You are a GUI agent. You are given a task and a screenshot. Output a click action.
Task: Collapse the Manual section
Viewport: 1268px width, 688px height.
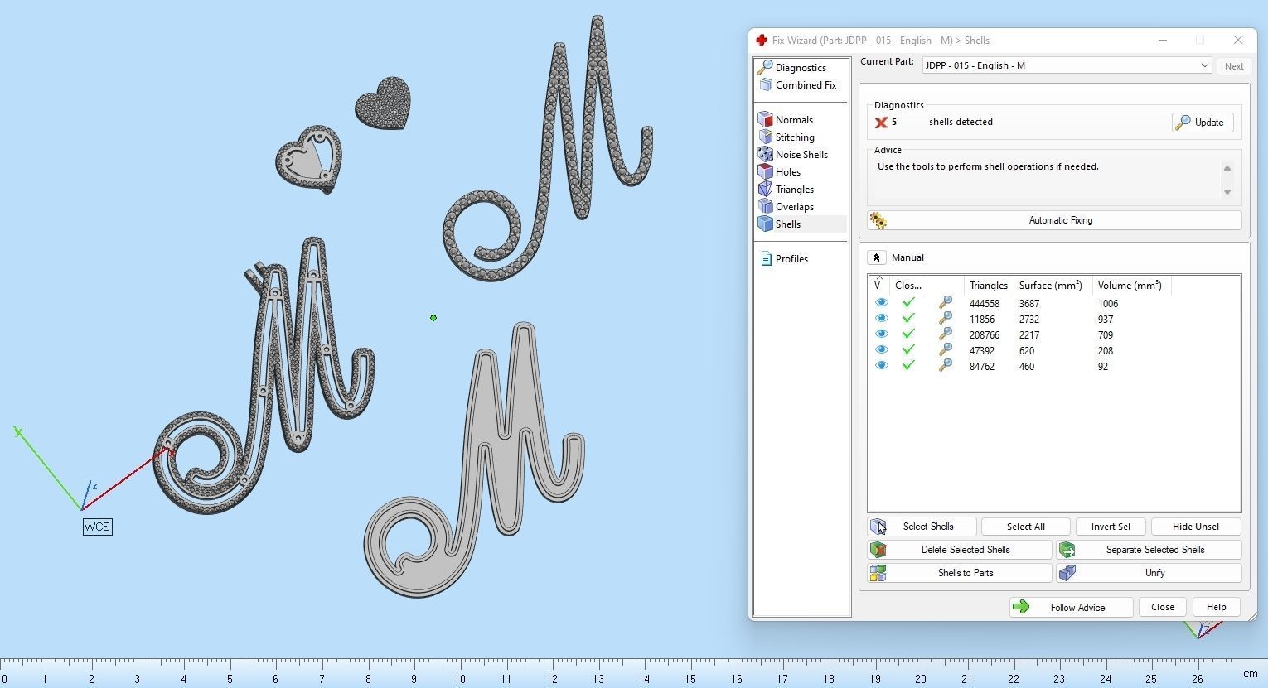tap(876, 257)
